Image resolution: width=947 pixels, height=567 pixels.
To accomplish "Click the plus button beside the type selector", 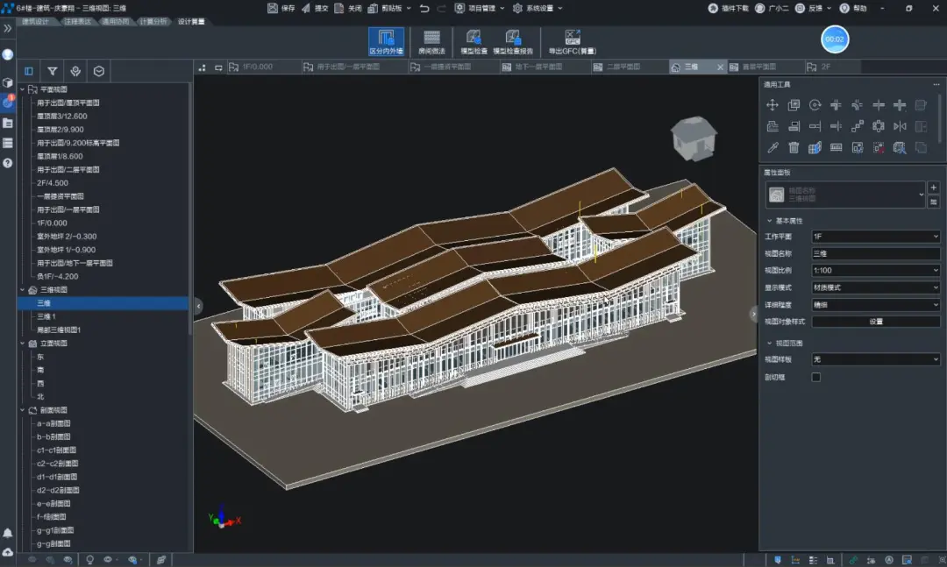I will pyautogui.click(x=933, y=188).
